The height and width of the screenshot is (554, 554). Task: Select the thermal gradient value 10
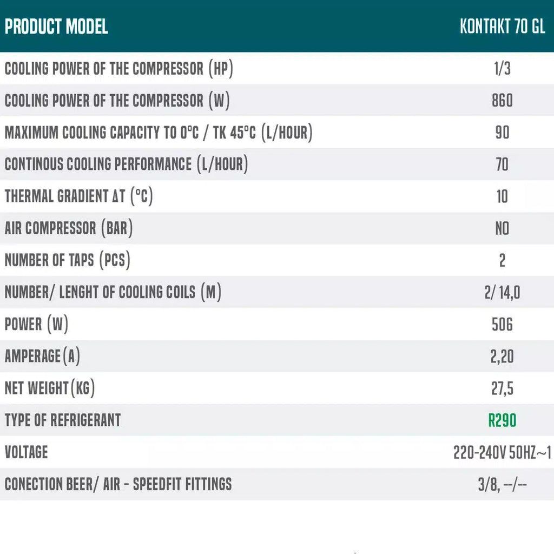pyautogui.click(x=502, y=196)
